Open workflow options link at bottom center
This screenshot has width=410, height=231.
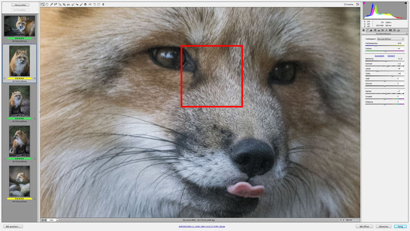[202, 226]
